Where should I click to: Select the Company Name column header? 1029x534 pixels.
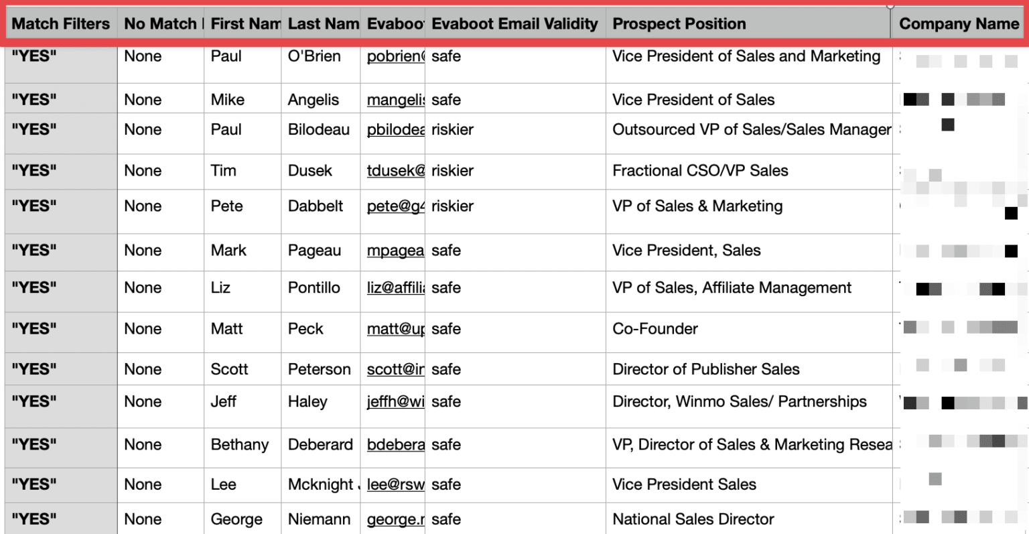coord(959,24)
